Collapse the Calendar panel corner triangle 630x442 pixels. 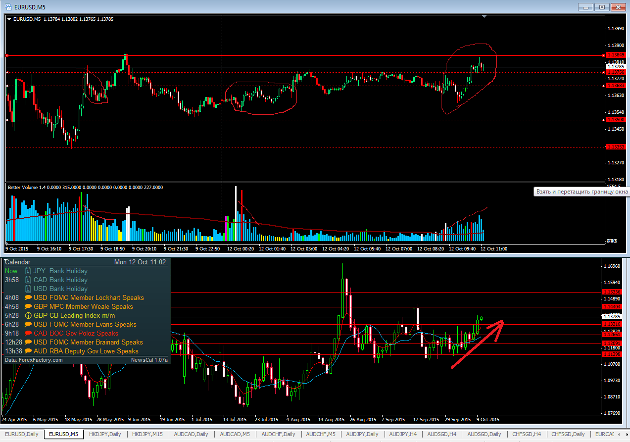click(5, 260)
